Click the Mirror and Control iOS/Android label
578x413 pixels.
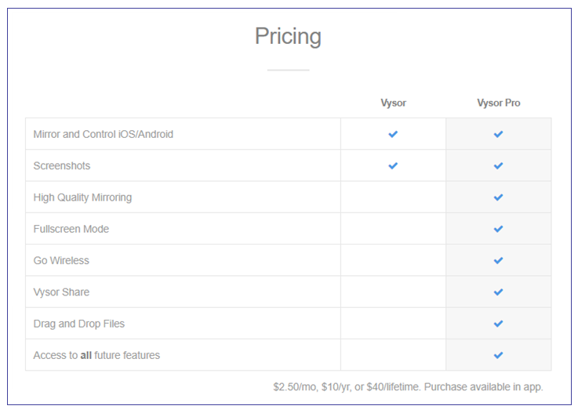pyautogui.click(x=103, y=134)
